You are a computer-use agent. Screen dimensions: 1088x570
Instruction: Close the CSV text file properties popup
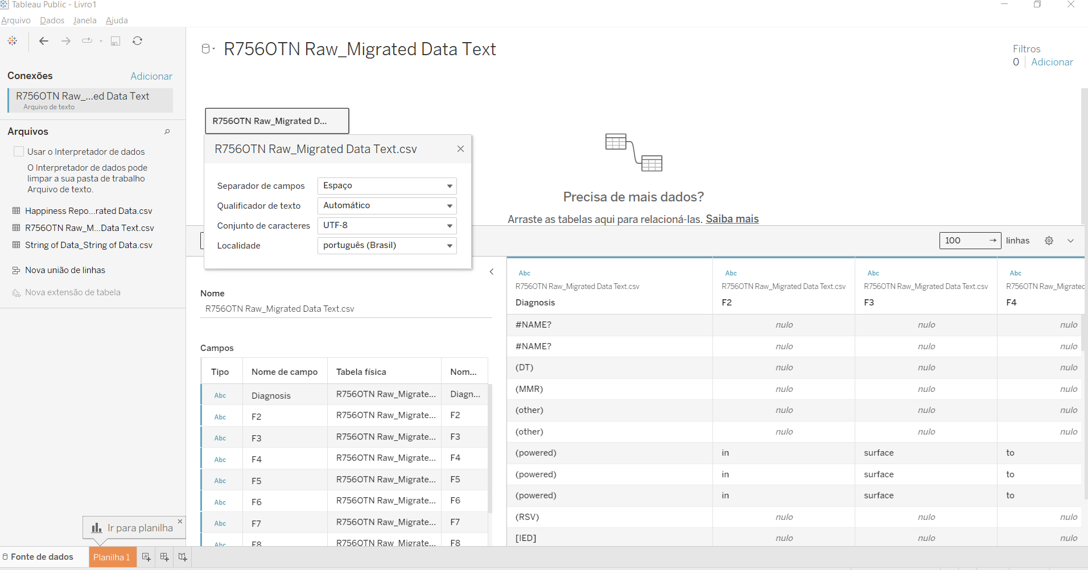coord(460,149)
